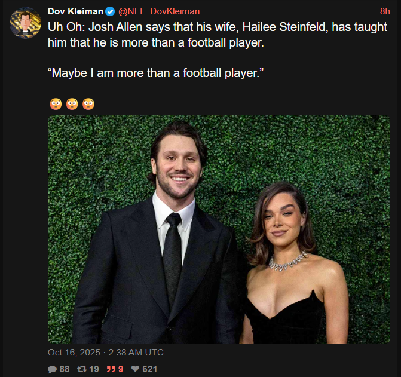Click the first flushed face emoji
The image size is (401, 377).
click(x=56, y=104)
